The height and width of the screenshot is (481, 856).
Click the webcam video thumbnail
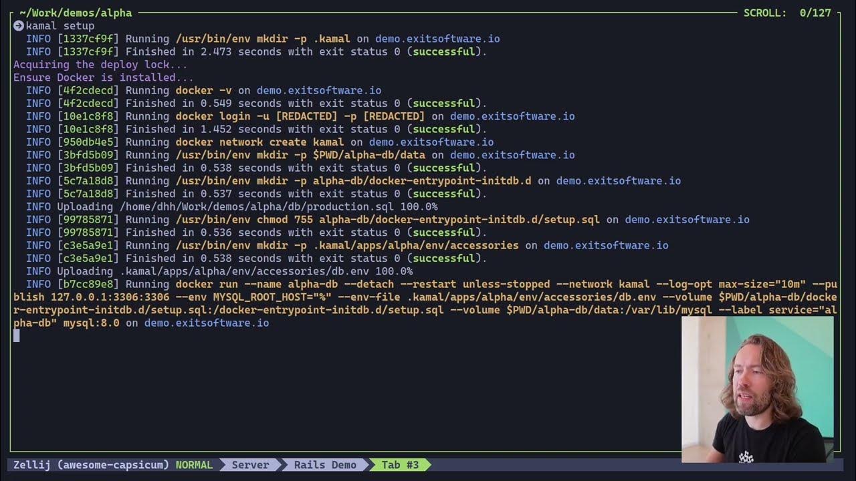pyautogui.click(x=757, y=389)
